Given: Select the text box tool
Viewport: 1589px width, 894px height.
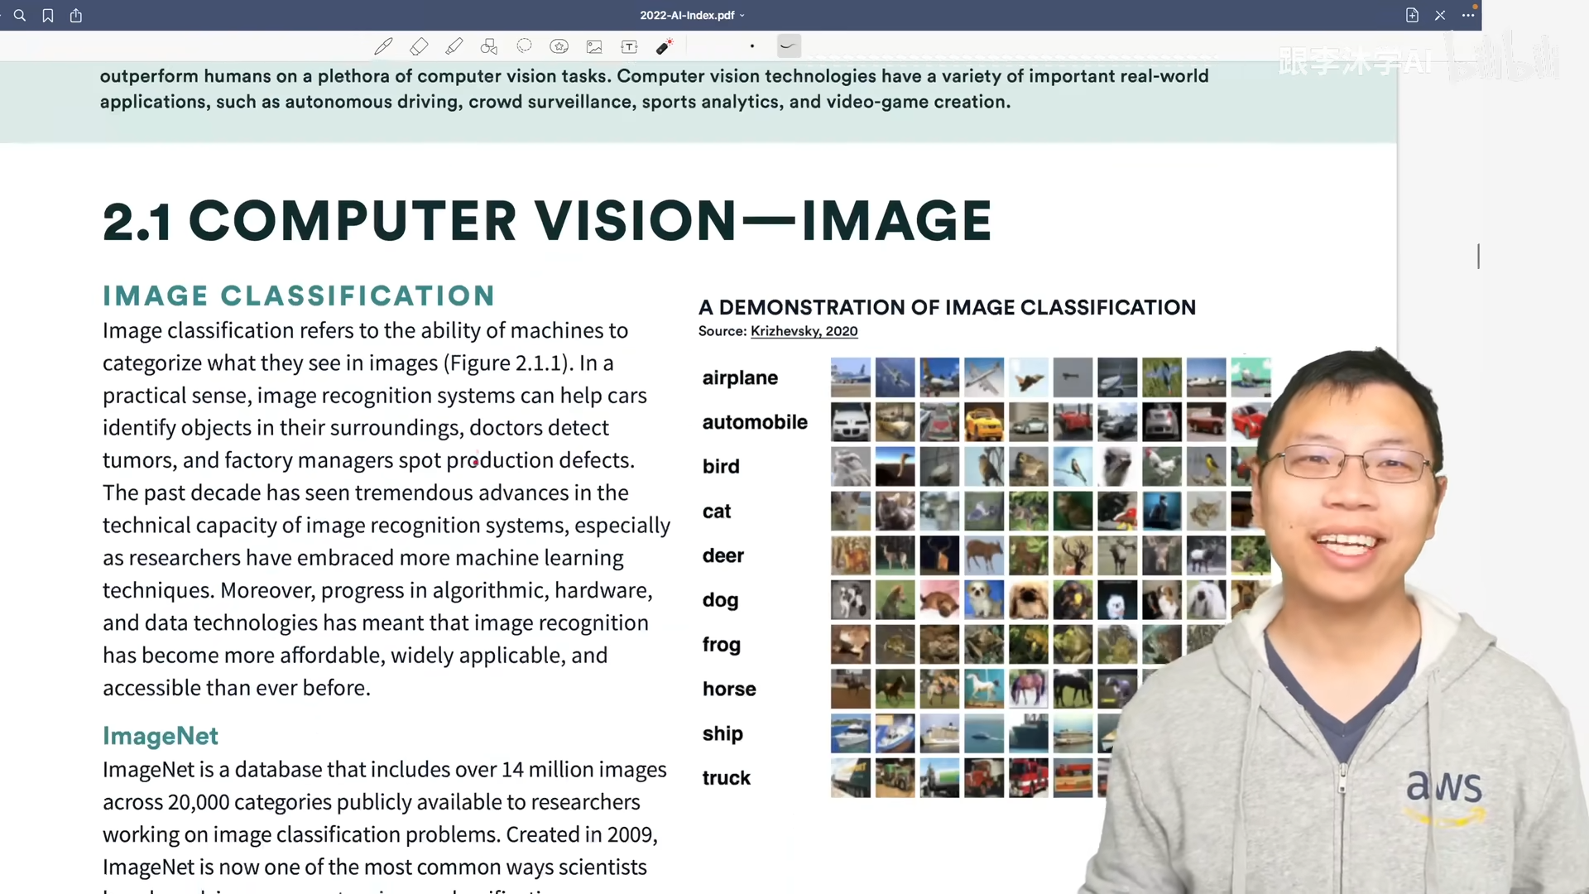Looking at the screenshot, I should [x=629, y=47].
